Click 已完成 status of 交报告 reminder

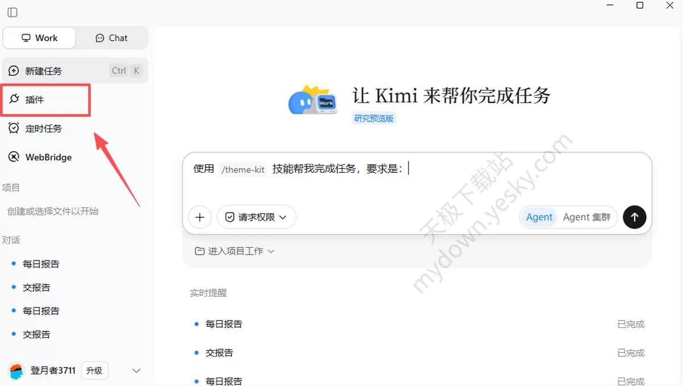(631, 353)
